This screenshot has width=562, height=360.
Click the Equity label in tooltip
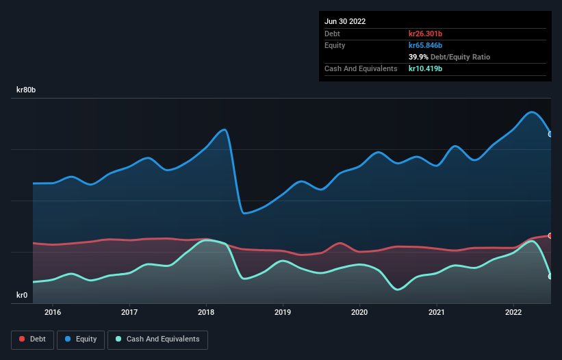pyautogui.click(x=335, y=45)
